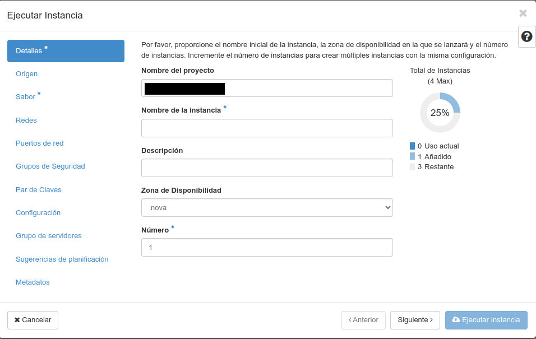Switch to the Origen step
Screen dimensions: 536x339
click(x=26, y=73)
